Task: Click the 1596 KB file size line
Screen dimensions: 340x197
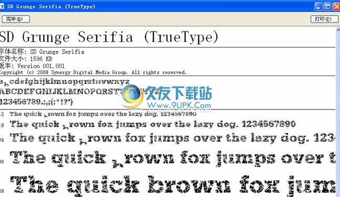Action: 26,59
